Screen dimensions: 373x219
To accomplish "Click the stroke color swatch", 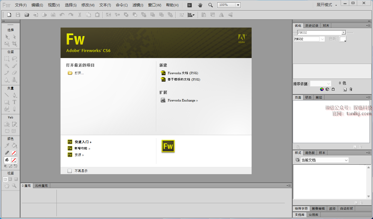I will click(14, 153).
